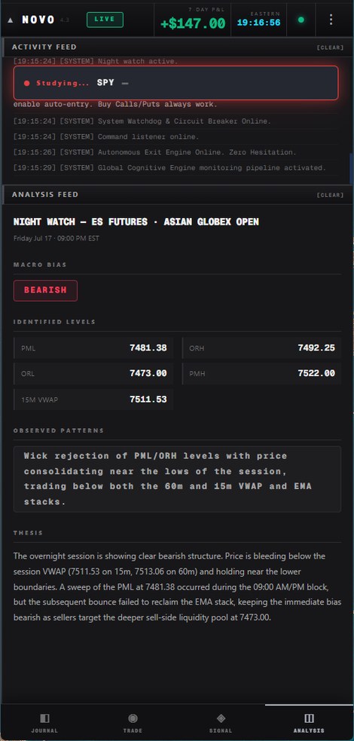Screen dimensions: 354x741
Task: Click the 7 Day P&L value
Action: (x=193, y=23)
